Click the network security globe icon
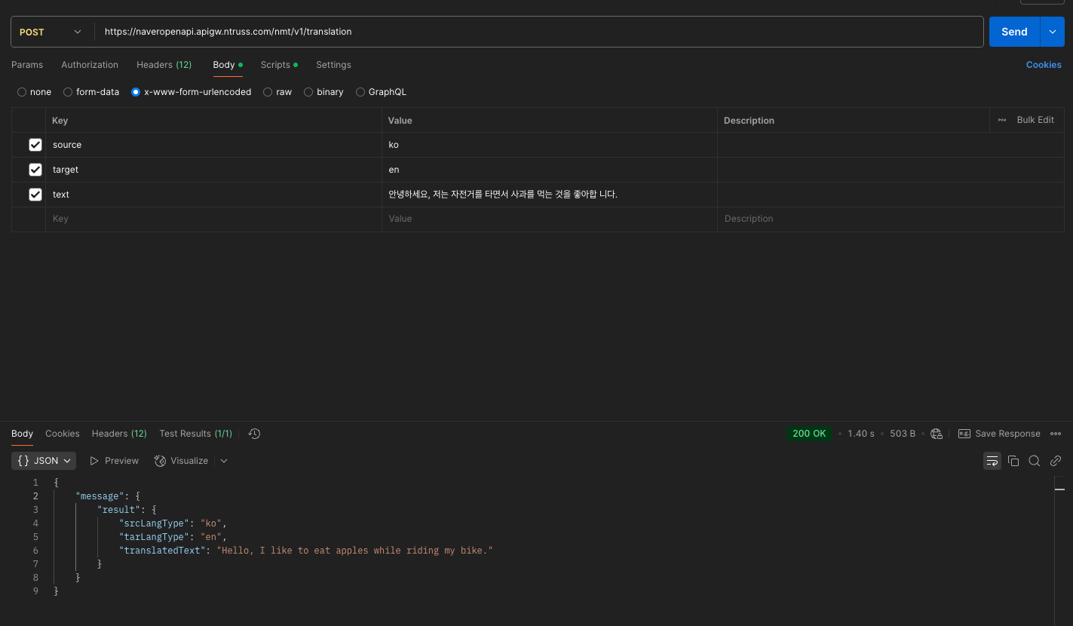This screenshot has width=1073, height=626. [x=937, y=434]
